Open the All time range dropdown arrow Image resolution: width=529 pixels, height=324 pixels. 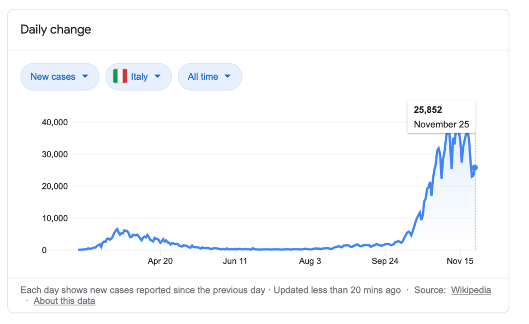[x=228, y=77]
